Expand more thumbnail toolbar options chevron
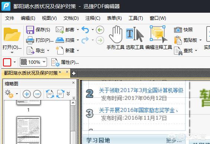This screenshot has width=210, height=144. pos(68,94)
